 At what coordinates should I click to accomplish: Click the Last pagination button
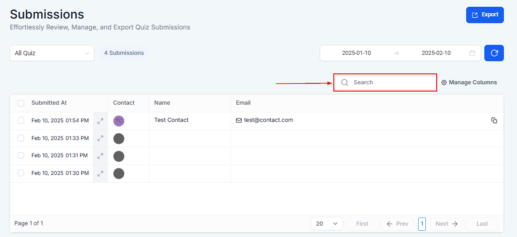482,224
